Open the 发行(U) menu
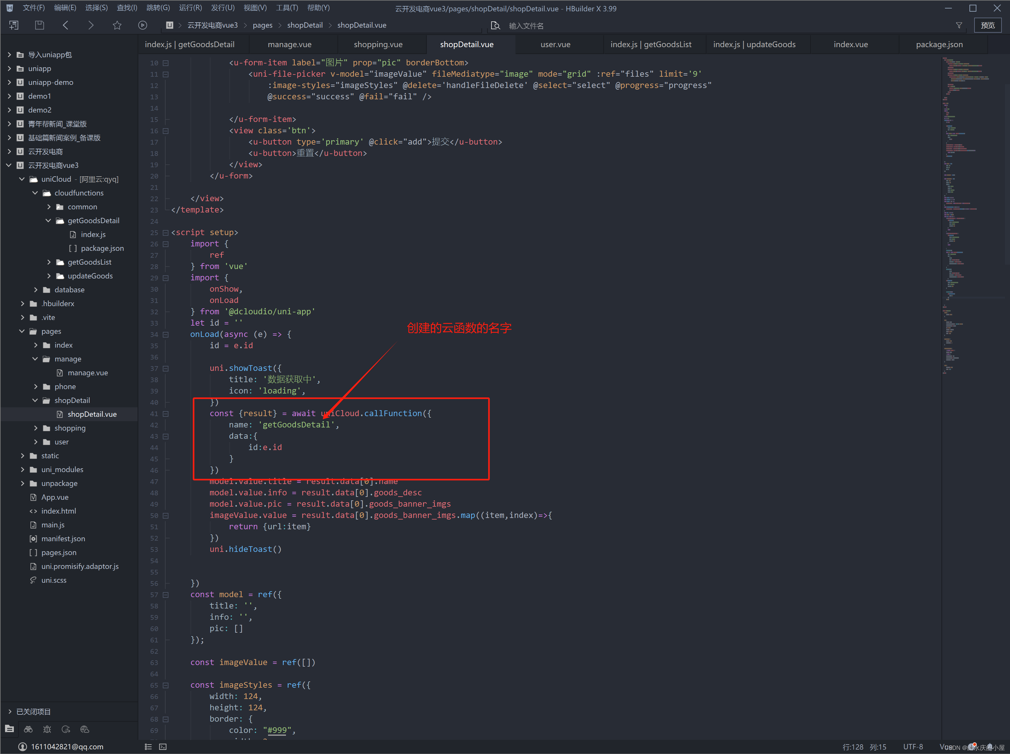Image resolution: width=1010 pixels, height=754 pixels. (223, 8)
